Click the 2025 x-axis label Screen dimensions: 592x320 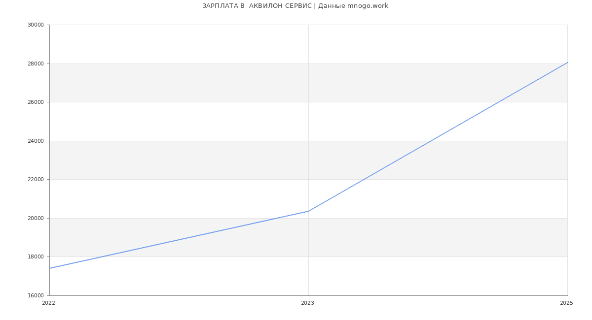(566, 303)
